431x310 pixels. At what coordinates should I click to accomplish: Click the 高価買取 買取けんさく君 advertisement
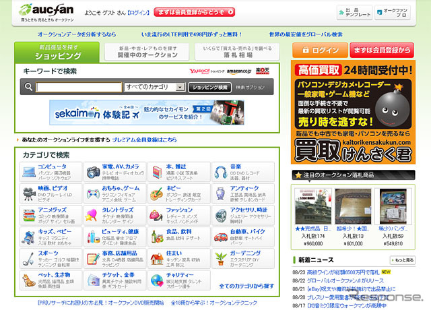(x=353, y=112)
